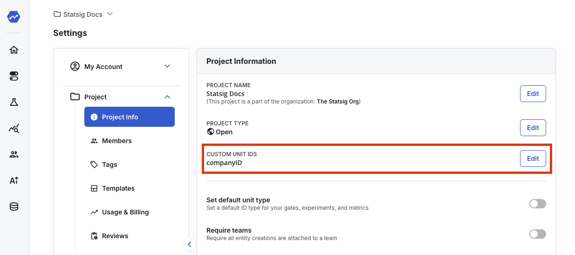Select the Project Info menu item
575x255 pixels.
(130, 117)
